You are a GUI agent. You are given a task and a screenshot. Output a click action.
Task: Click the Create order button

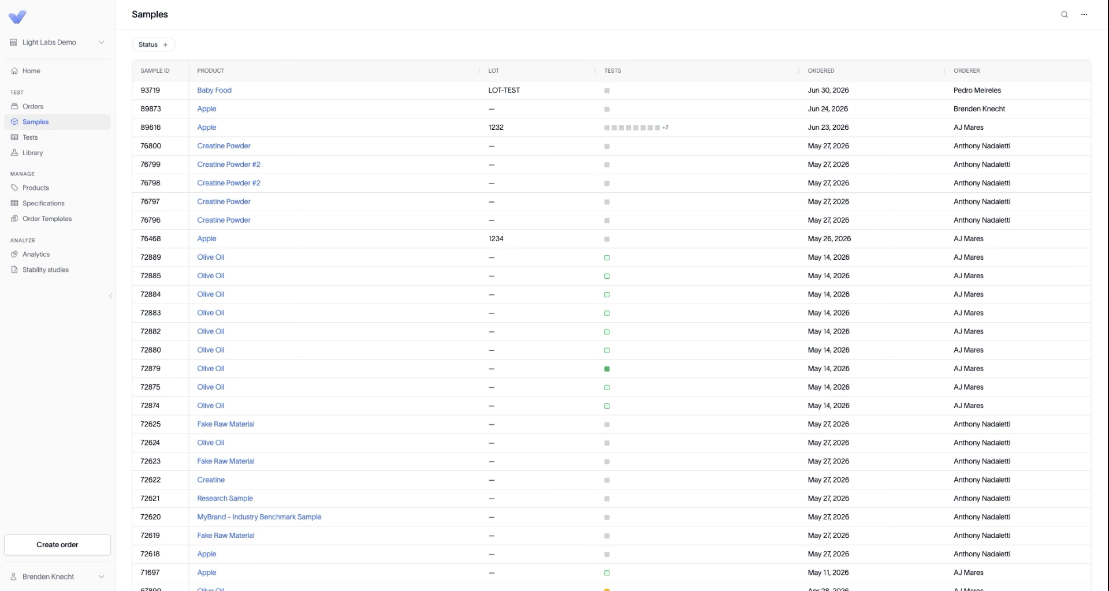click(57, 545)
